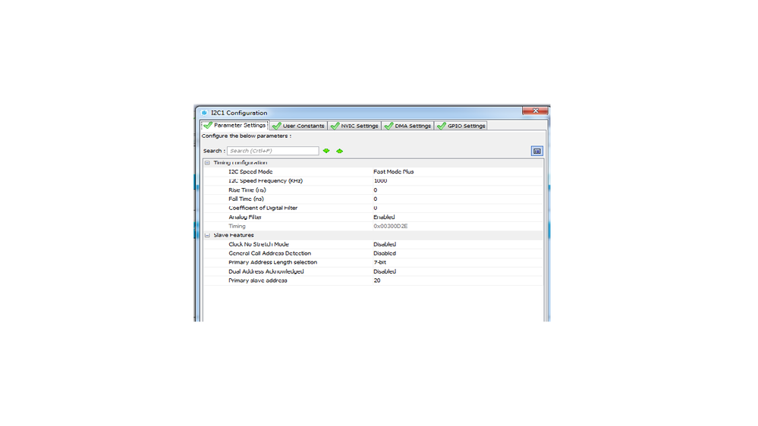Image resolution: width=758 pixels, height=426 pixels.
Task: Select the Fall Time (ns) label
Action: (x=246, y=199)
